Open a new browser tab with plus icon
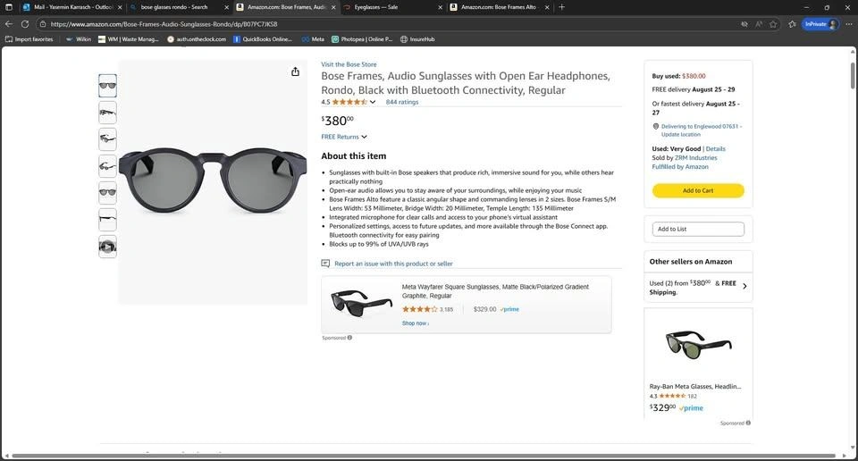 coord(561,7)
